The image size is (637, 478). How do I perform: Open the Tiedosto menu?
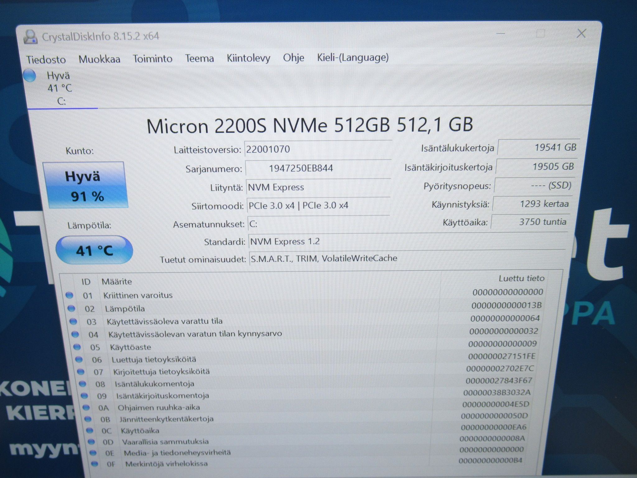click(46, 59)
